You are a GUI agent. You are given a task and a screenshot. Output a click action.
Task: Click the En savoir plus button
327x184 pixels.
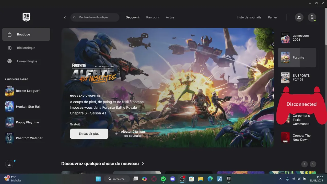point(89,134)
